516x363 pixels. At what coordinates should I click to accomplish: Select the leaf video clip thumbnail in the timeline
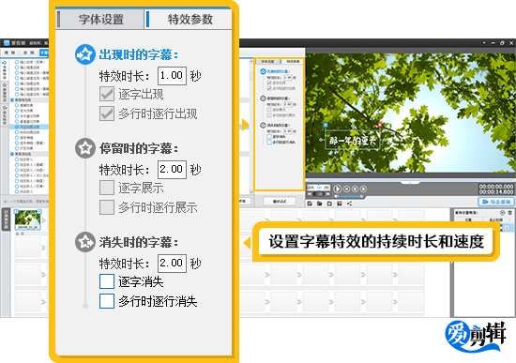coord(27,219)
